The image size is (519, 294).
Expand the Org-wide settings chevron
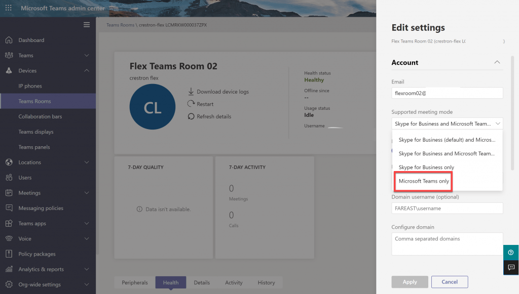coord(87,284)
